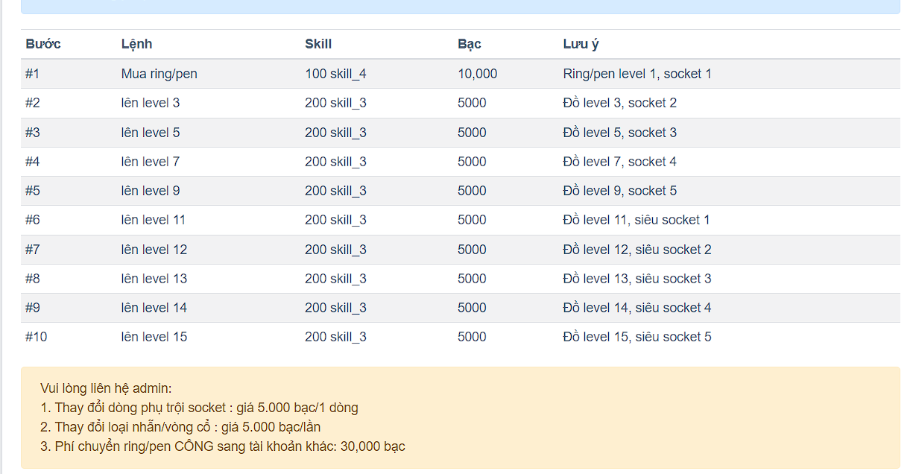Select the "lên level 7" cell

click(150, 162)
